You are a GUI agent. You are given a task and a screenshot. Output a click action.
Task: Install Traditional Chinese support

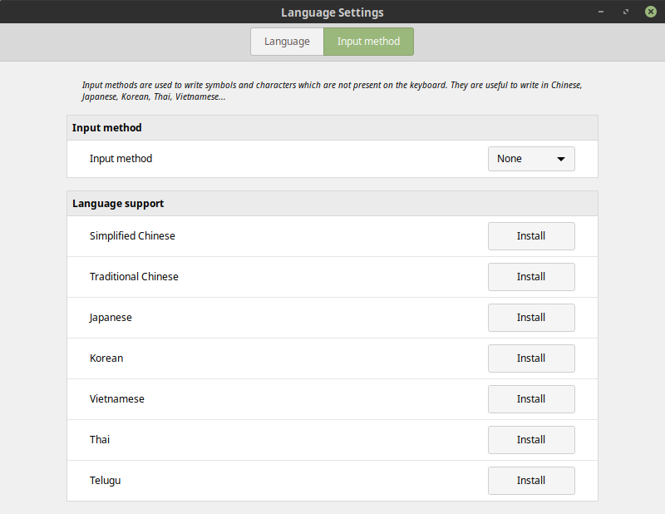pos(530,277)
